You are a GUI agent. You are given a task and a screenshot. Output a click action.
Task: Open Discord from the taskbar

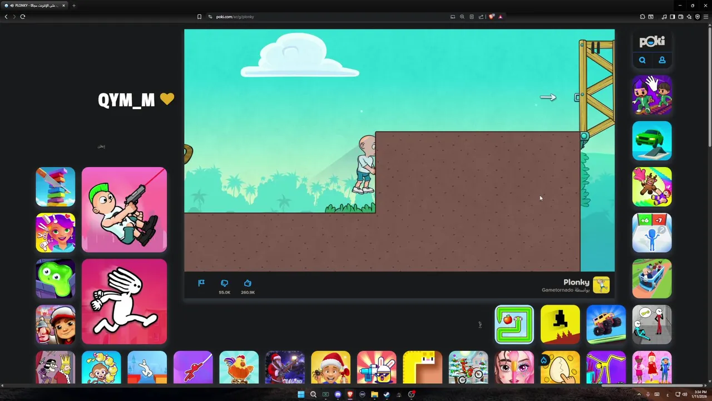pyautogui.click(x=338, y=394)
